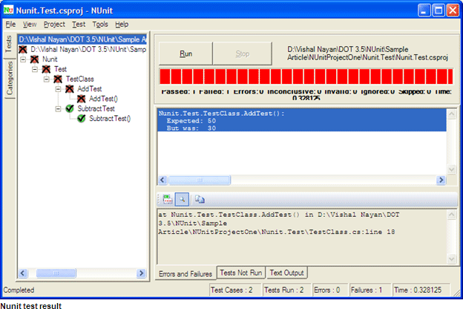Click the up arrow of stack trace scrollbar
The height and width of the screenshot is (309, 463).
coord(451,215)
